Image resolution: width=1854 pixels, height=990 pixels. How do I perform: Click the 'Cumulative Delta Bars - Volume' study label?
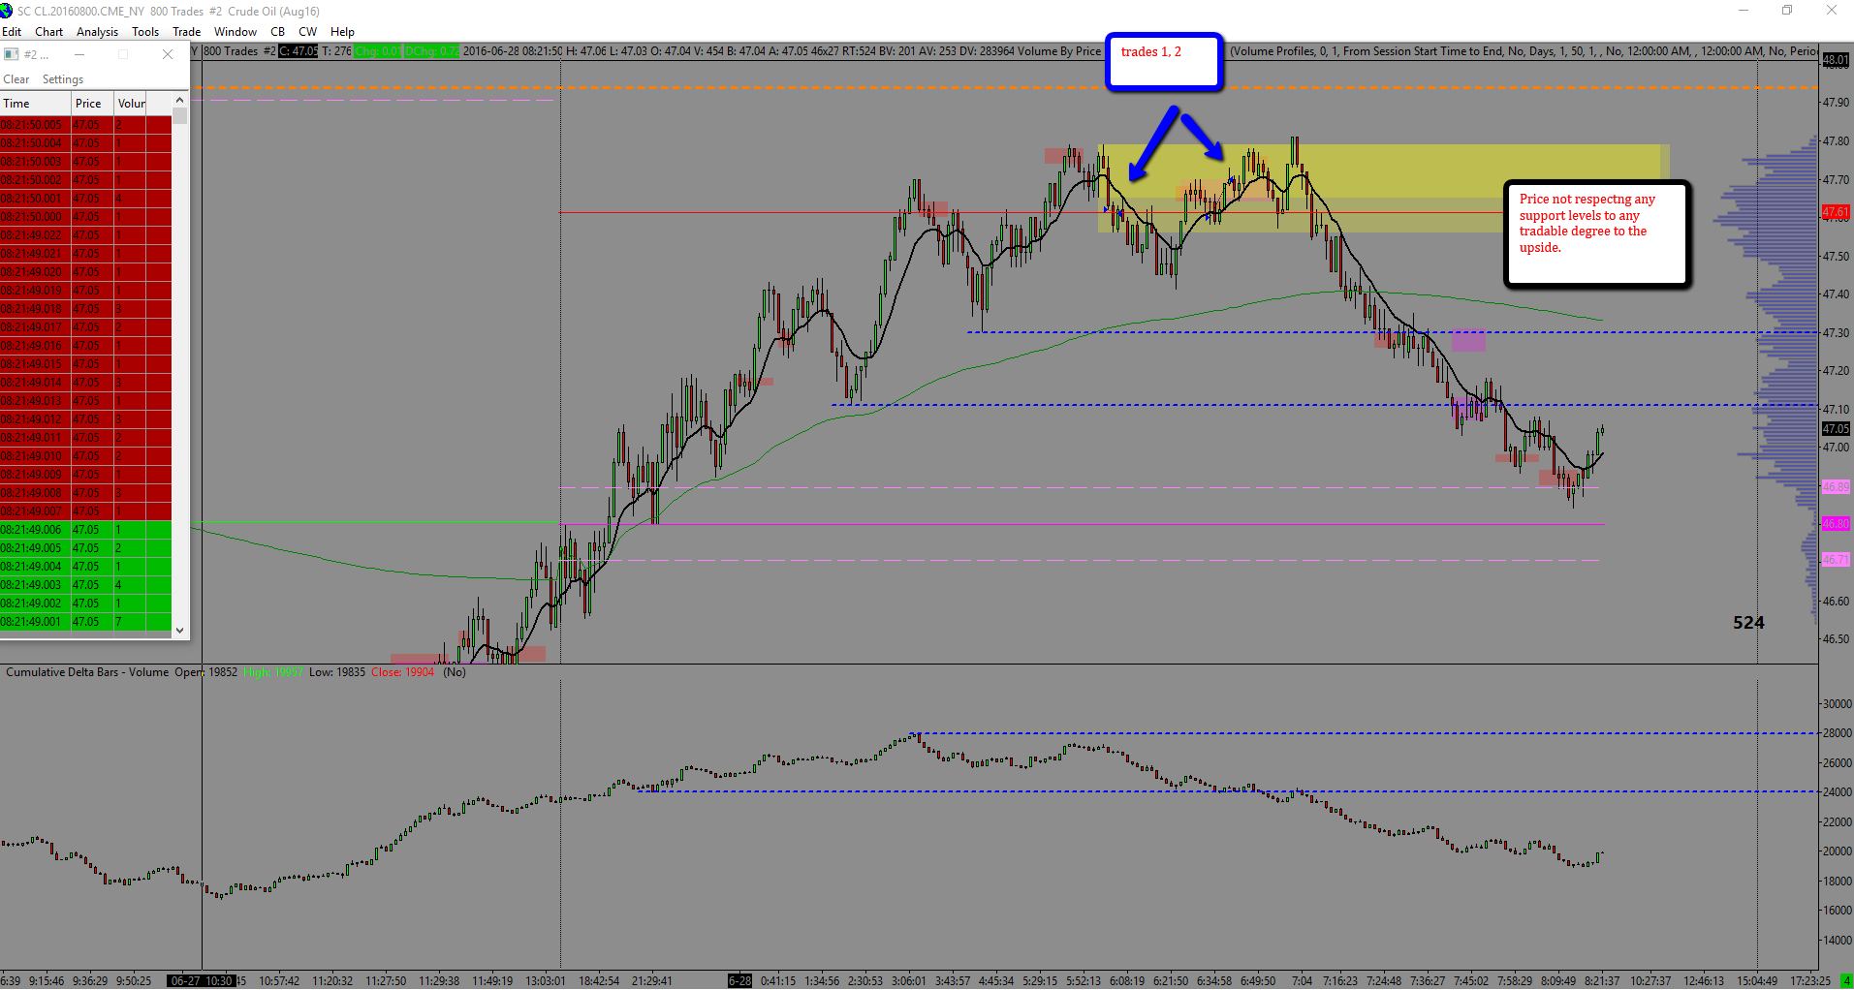87,672
